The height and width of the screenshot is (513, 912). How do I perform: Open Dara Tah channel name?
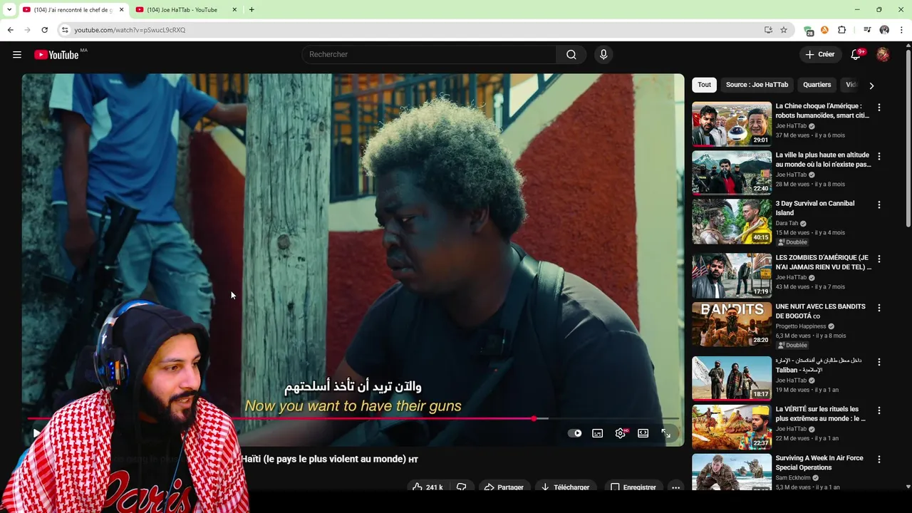click(787, 223)
